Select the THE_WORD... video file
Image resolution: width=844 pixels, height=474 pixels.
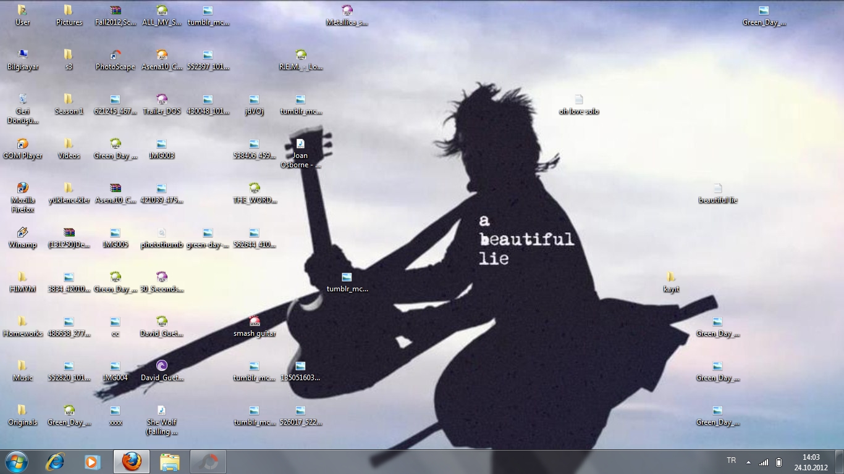point(254,193)
